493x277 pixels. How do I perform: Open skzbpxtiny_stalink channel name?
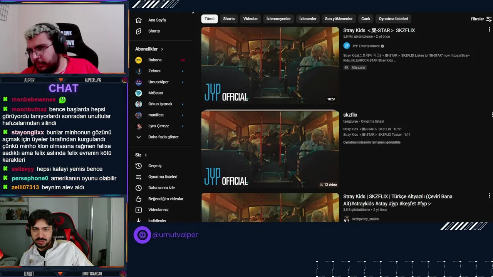pos(365,219)
